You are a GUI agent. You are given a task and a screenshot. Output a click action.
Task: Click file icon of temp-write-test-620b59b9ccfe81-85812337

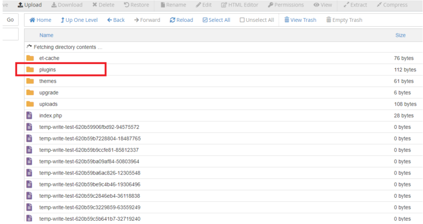click(x=29, y=150)
